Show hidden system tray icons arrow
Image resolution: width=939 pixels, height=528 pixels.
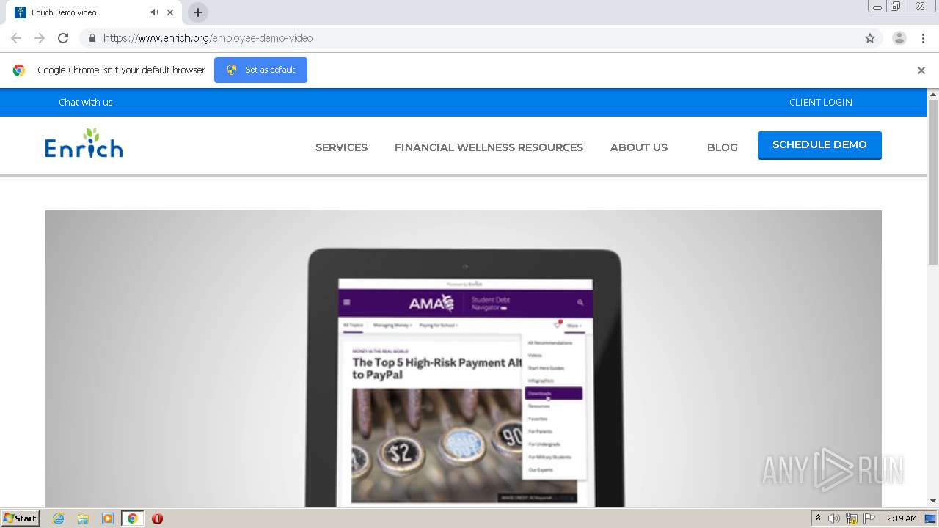(x=818, y=518)
